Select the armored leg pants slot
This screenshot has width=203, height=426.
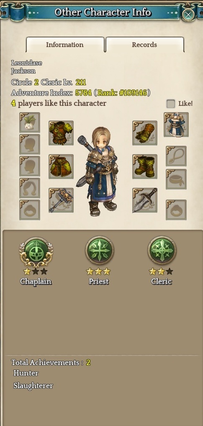click(61, 166)
